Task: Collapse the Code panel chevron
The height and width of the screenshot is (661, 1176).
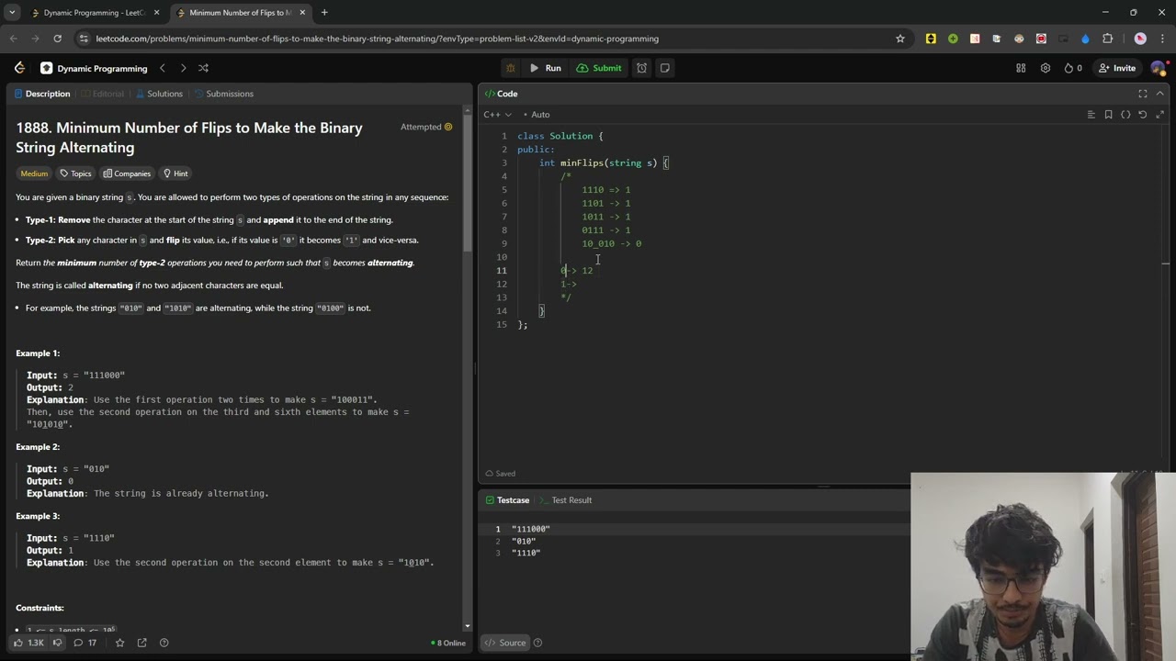Action: point(1160,94)
